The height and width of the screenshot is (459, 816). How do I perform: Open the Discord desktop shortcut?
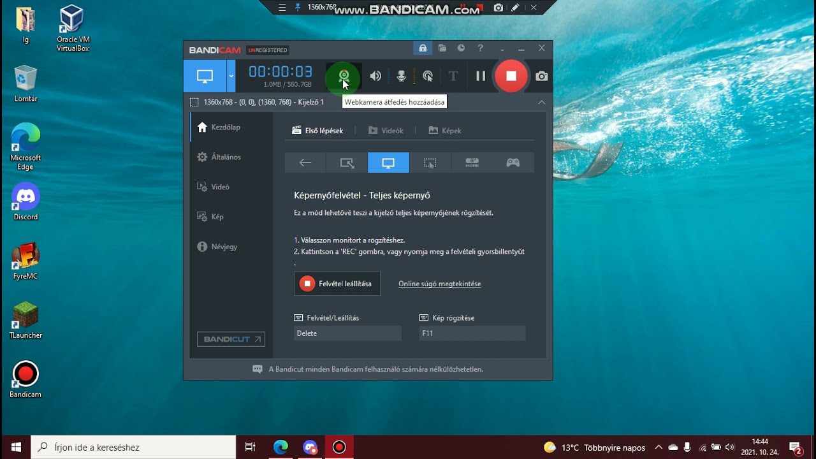[x=25, y=202]
